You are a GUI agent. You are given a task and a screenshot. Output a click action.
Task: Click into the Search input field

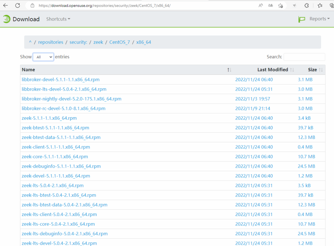point(304,57)
